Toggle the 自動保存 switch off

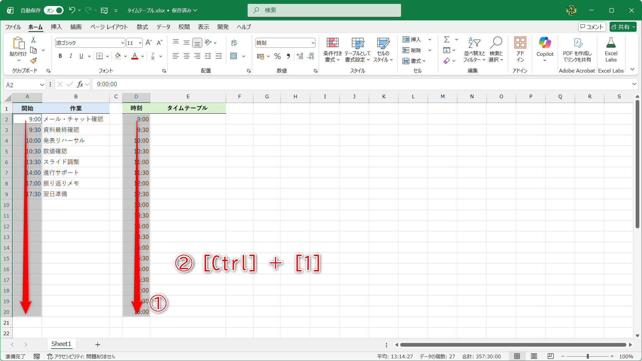53,10
